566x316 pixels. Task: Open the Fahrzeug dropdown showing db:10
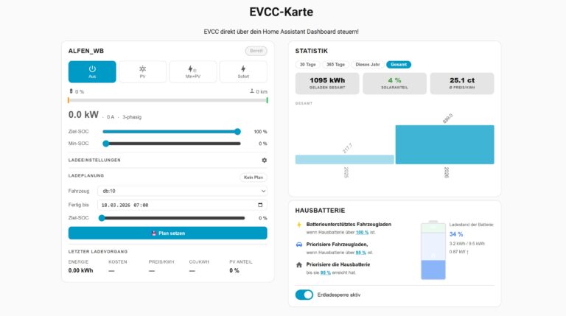182,191
